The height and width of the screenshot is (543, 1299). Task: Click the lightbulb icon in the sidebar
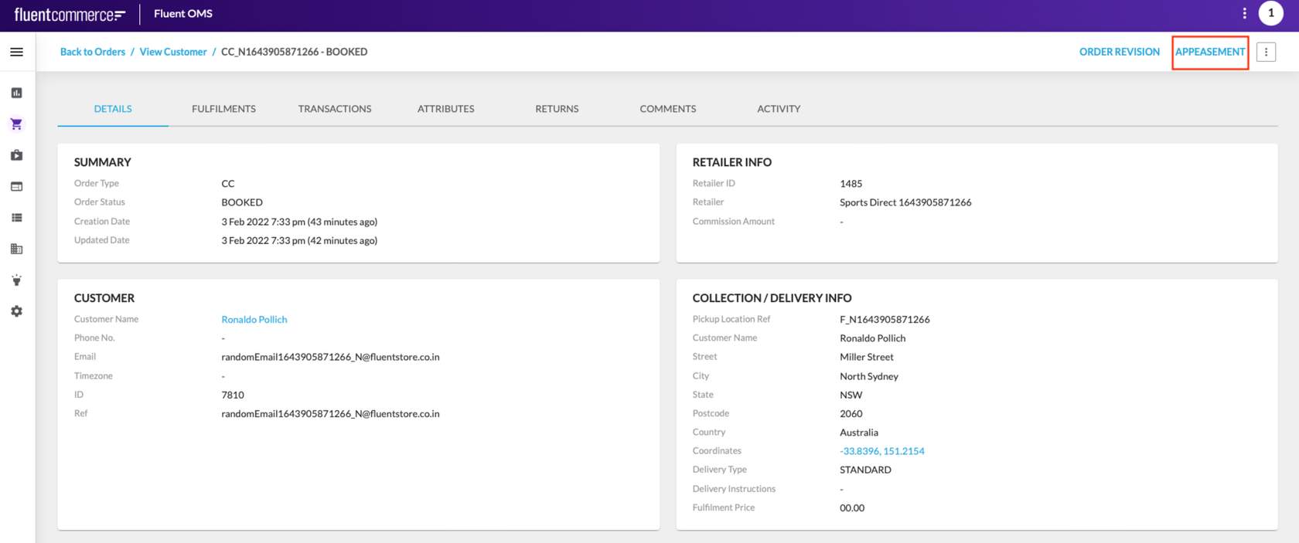click(x=16, y=280)
